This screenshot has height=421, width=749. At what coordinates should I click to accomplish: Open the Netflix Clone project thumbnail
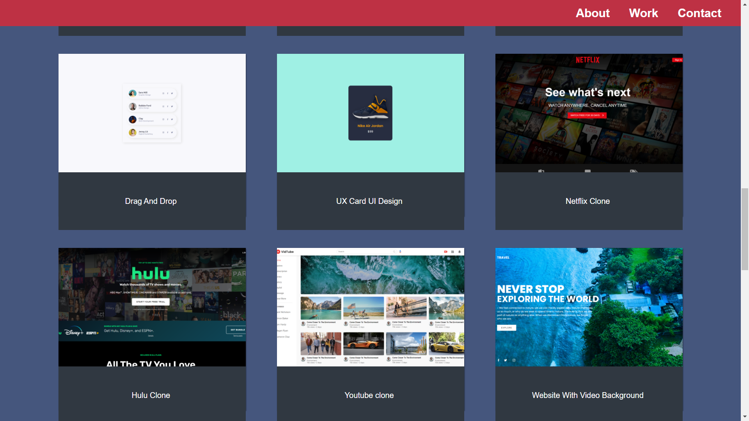(589, 113)
